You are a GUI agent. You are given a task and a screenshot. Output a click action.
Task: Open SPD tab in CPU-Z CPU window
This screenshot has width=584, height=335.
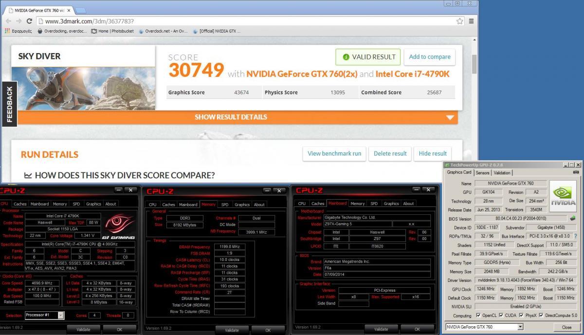tap(76, 204)
